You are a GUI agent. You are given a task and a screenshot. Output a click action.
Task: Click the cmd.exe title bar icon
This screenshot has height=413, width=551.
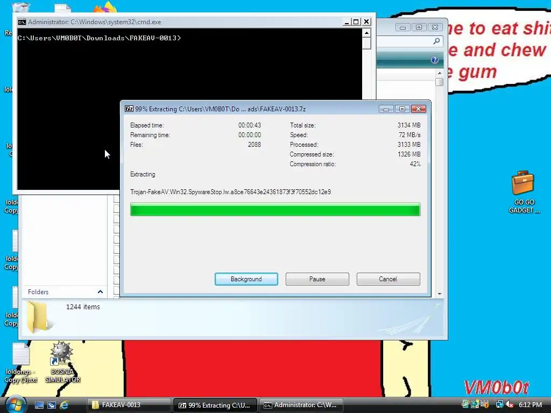point(22,22)
